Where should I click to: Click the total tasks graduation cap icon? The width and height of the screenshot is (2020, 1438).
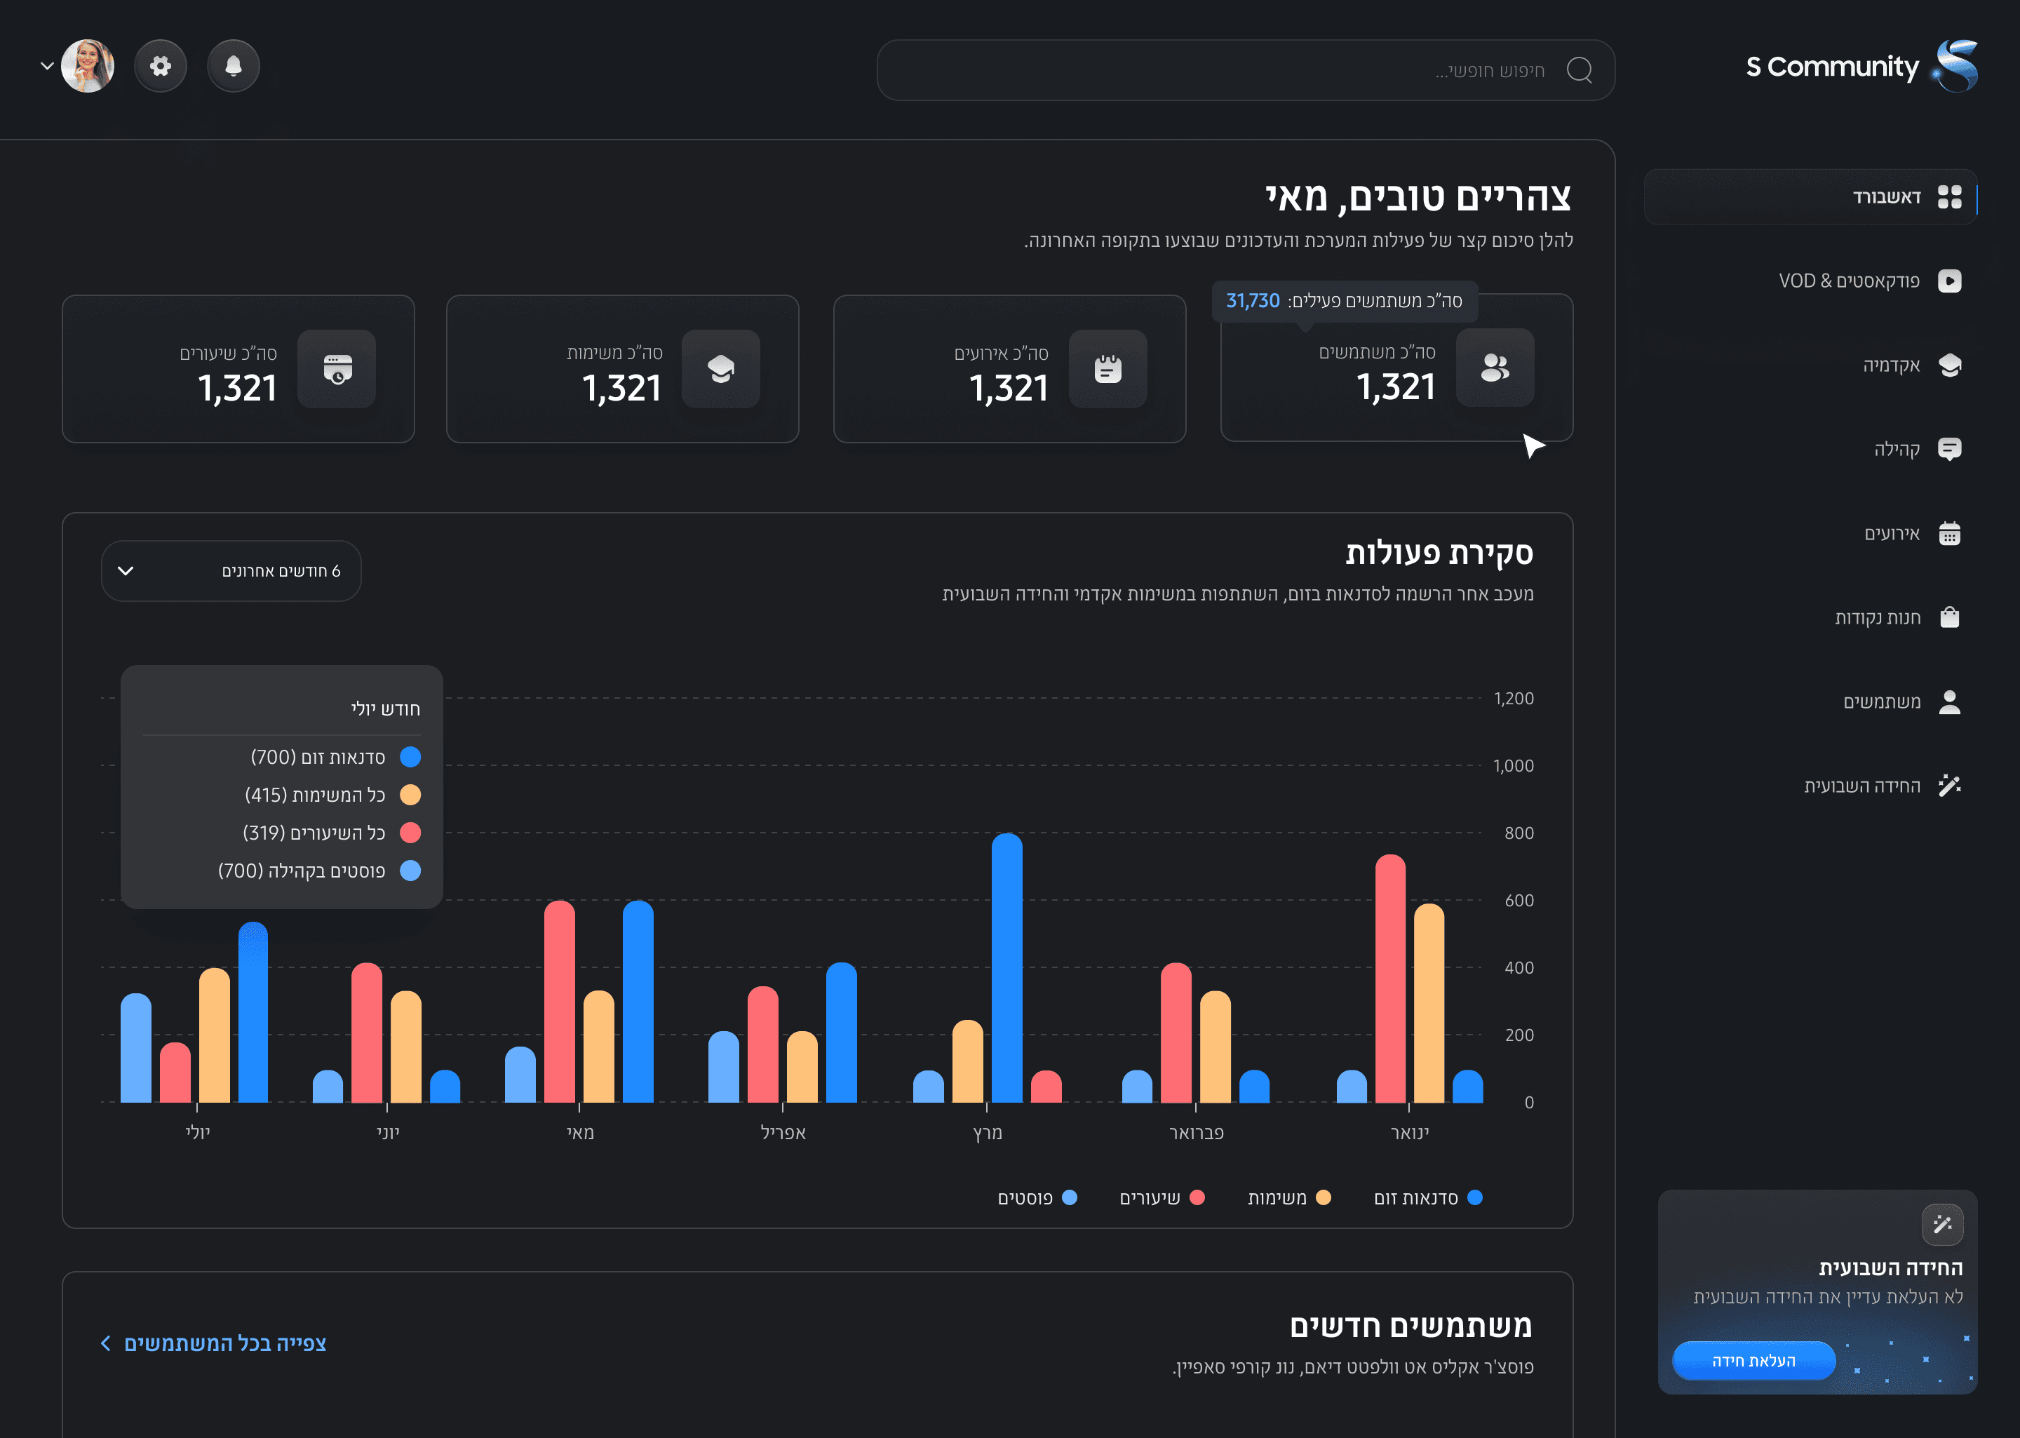pyautogui.click(x=720, y=369)
